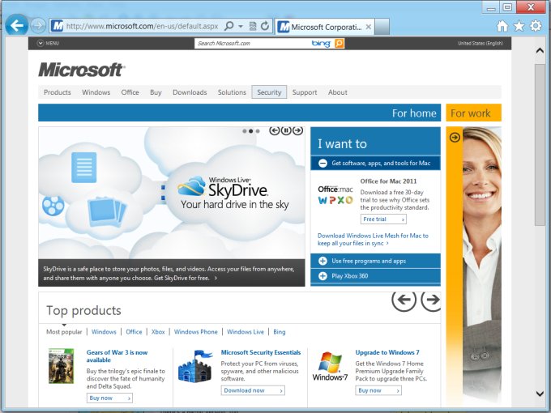
Task: Click the browser Forward arrow button
Action: [x=37, y=25]
